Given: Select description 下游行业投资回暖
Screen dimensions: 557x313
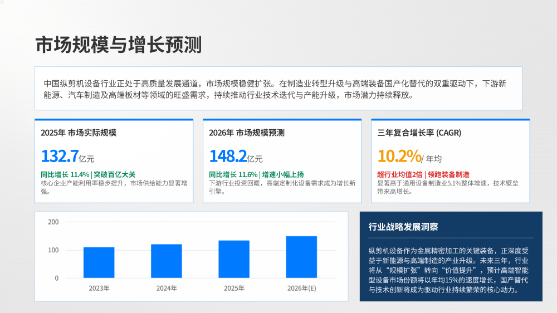Looking at the screenshot, I should (282, 187).
